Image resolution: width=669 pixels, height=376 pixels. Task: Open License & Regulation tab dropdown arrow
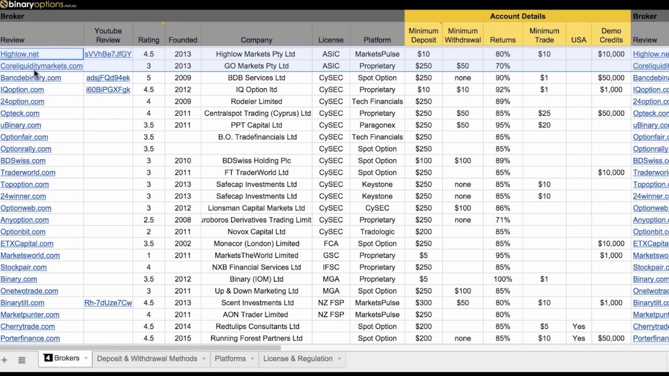pos(339,359)
